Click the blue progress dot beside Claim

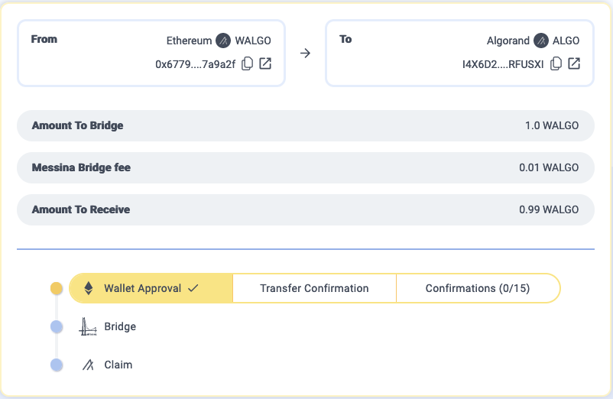[57, 365]
